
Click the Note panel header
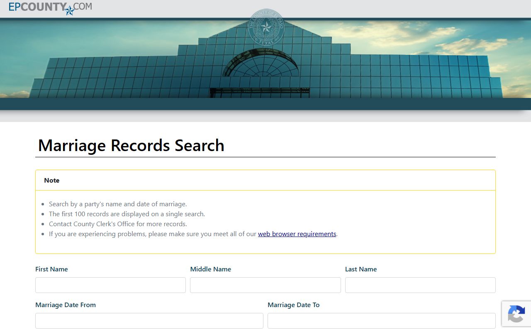pos(265,181)
